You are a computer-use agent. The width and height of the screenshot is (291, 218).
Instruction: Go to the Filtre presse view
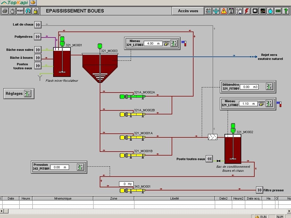click(x=259, y=190)
